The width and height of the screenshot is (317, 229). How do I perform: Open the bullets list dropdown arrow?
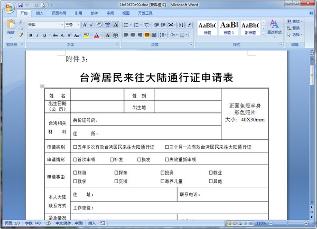coord(130,25)
